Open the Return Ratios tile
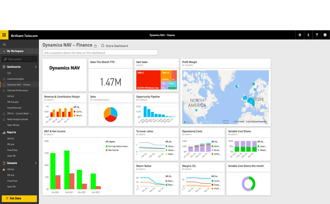 point(156,179)
